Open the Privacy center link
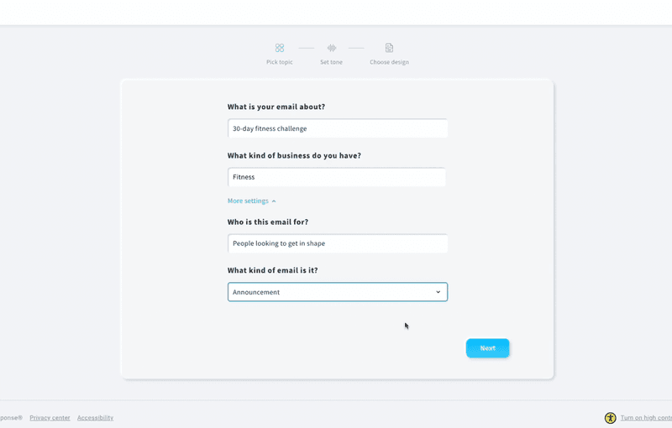 point(50,418)
